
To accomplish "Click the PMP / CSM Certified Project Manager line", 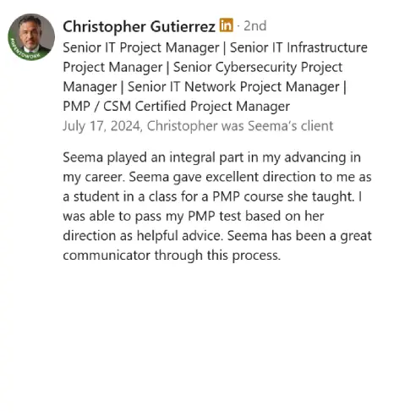I will point(176,107).
